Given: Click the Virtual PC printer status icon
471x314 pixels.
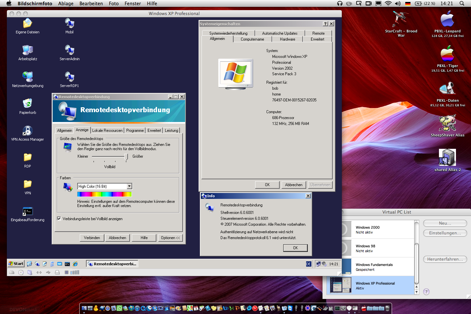Looking at the screenshot, I should pyautogui.click(x=57, y=272).
